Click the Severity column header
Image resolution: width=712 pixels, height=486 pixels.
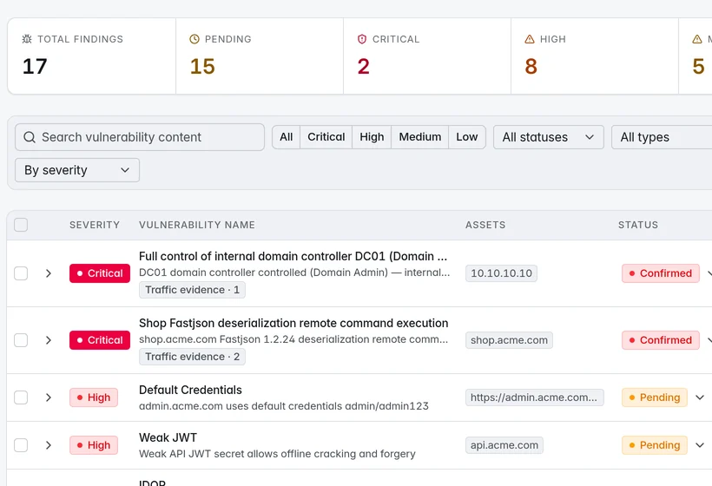click(x=95, y=225)
